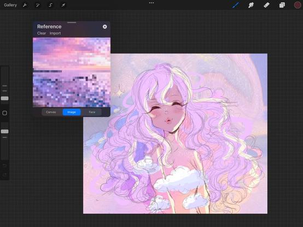Open the Gallery view
Screen dimensions: 303x227
point(10,5)
